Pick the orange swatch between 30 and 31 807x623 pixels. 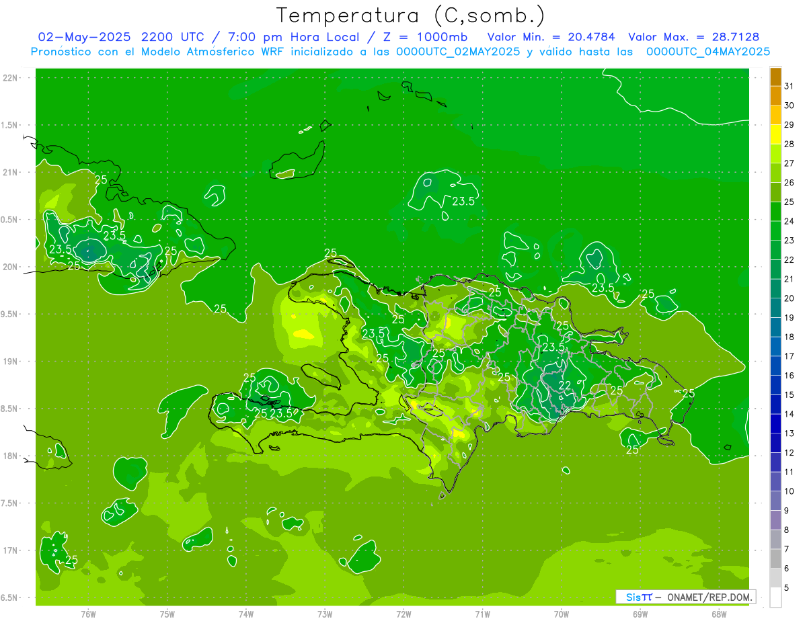pos(775,96)
